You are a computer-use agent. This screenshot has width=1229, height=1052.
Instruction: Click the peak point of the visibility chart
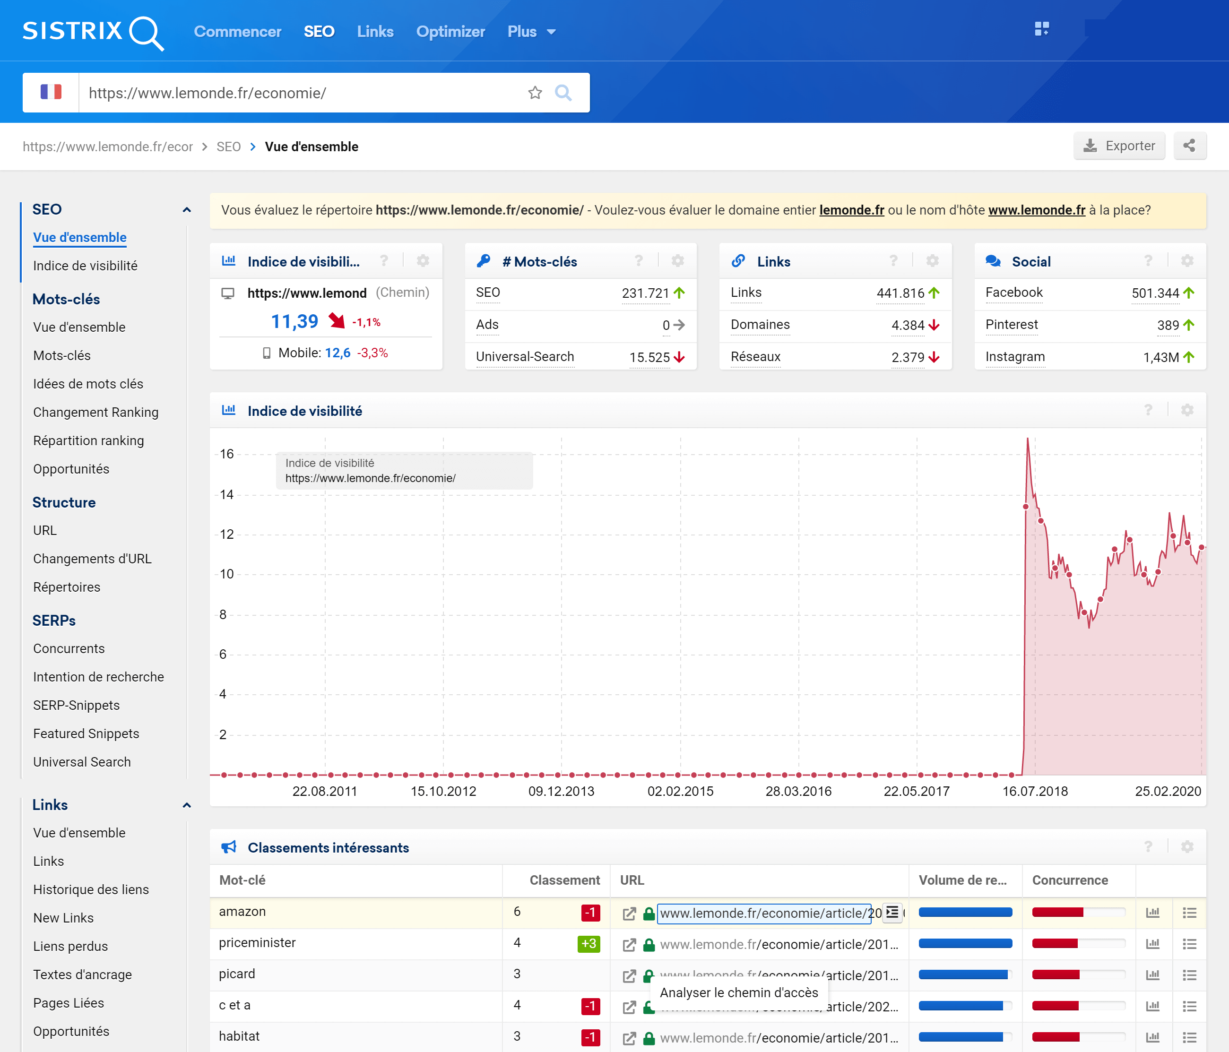tap(1028, 440)
